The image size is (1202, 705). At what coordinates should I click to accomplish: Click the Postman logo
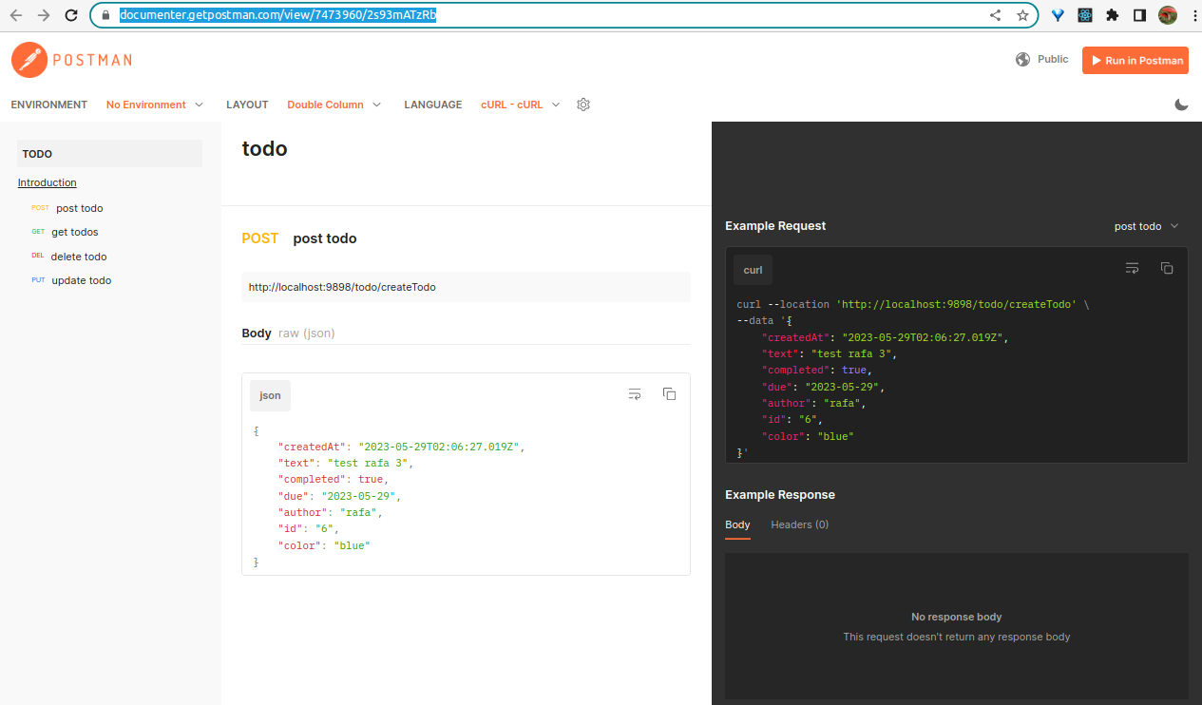[71, 60]
